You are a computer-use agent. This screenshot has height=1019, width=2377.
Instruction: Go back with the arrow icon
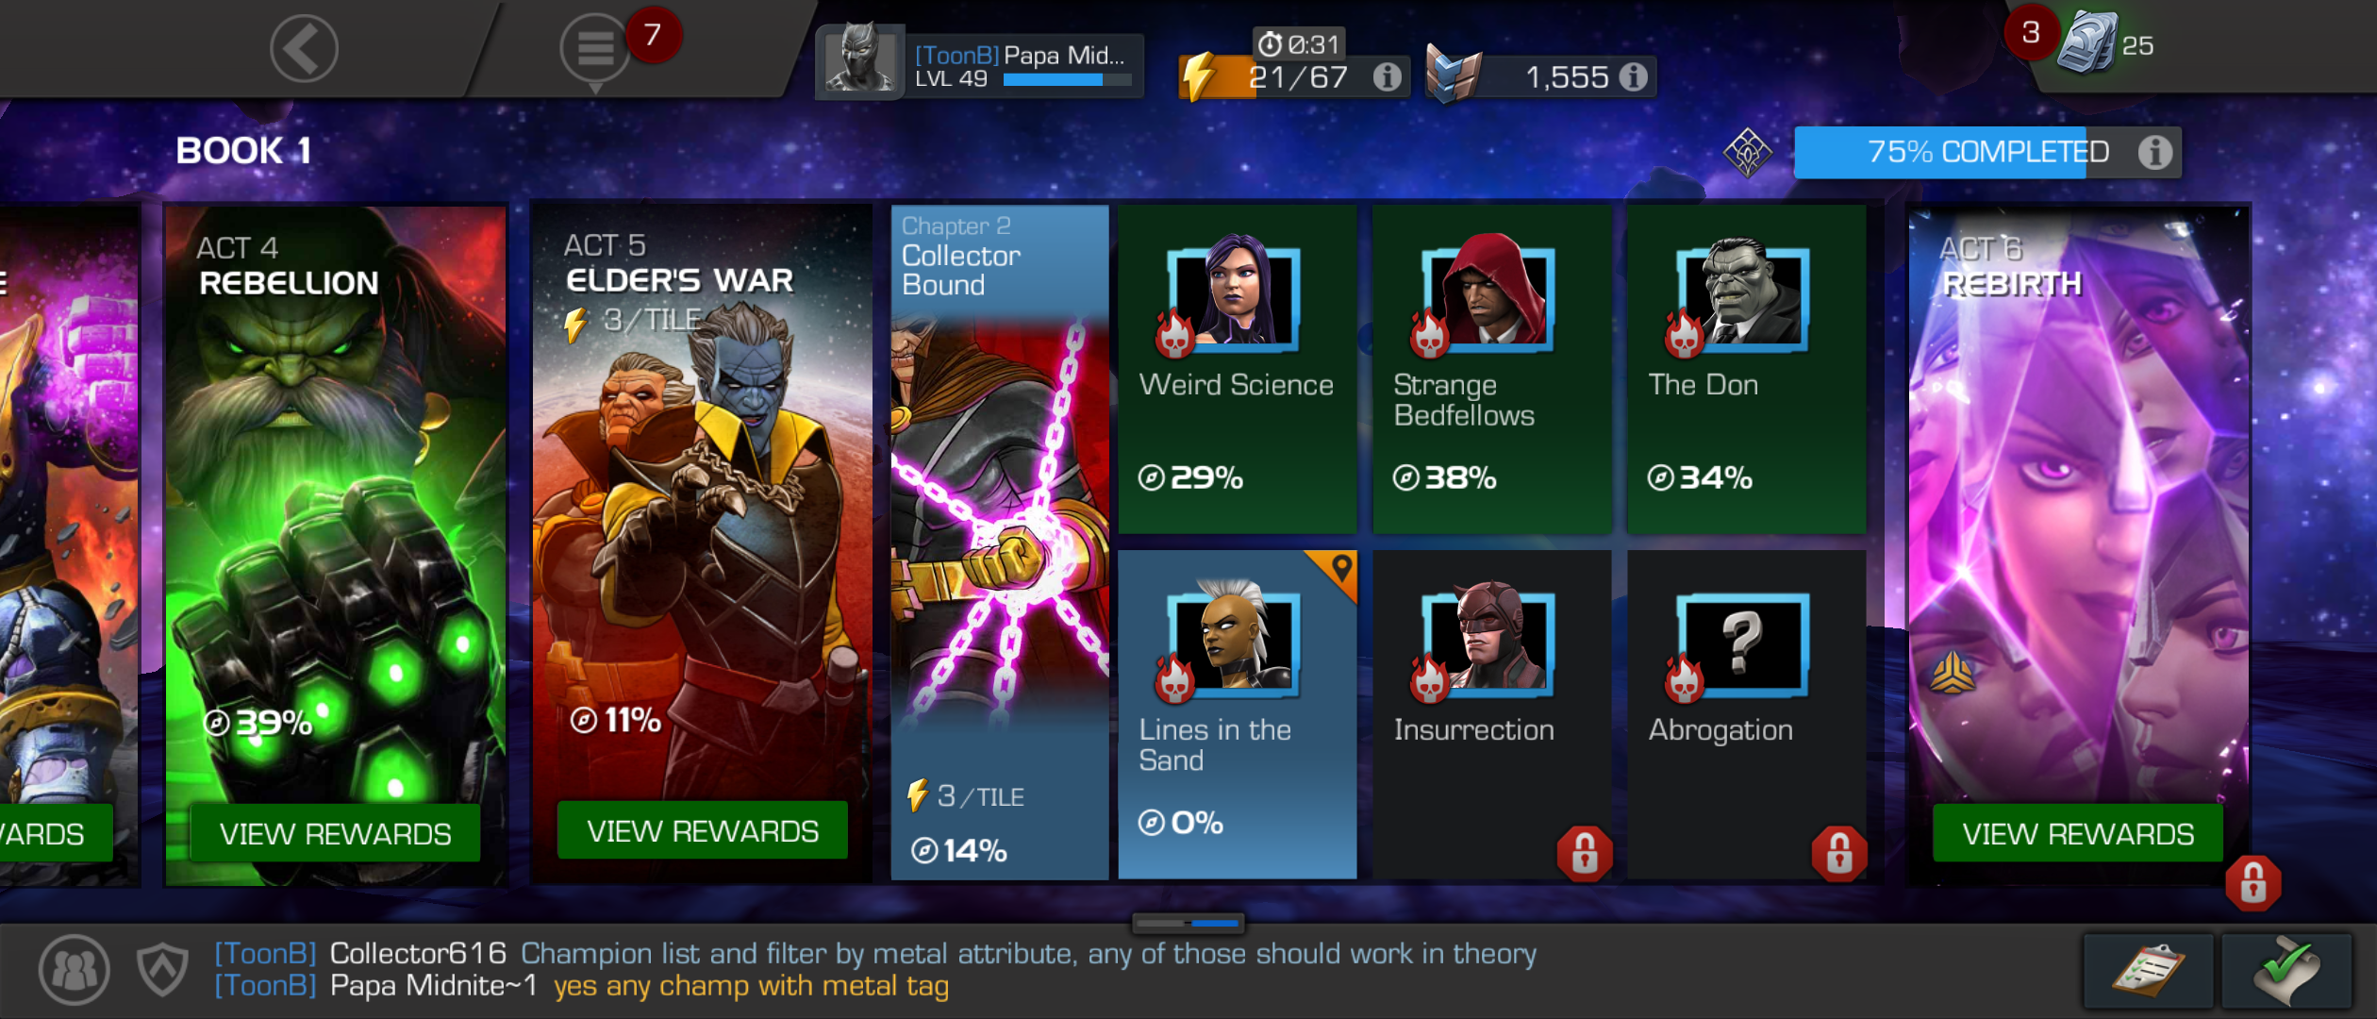(304, 48)
